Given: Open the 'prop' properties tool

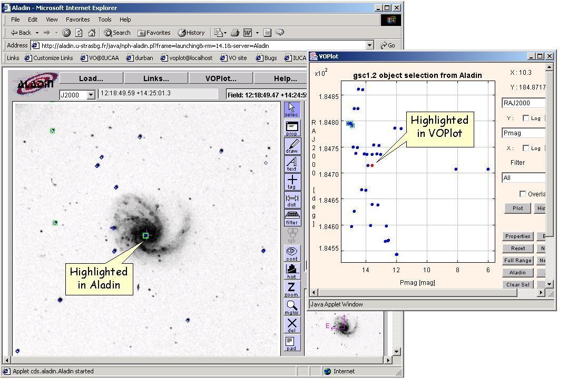Looking at the screenshot, I should tap(291, 128).
